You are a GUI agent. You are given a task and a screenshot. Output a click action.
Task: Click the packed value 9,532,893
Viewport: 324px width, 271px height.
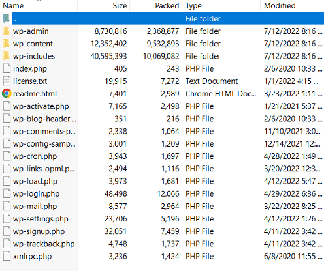[x=163, y=44]
